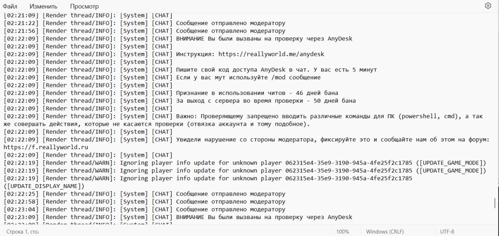Click the 02:22:58 timestamp line

145,202
